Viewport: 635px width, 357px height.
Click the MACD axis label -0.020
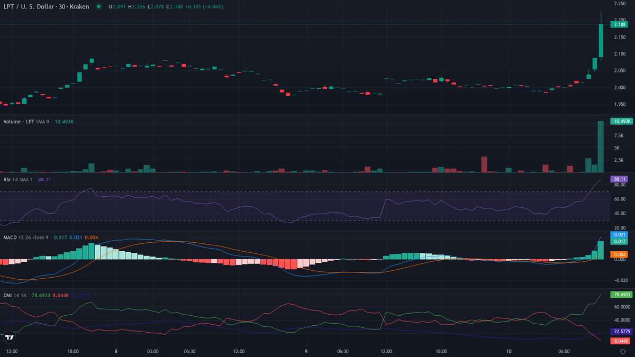tap(620, 280)
